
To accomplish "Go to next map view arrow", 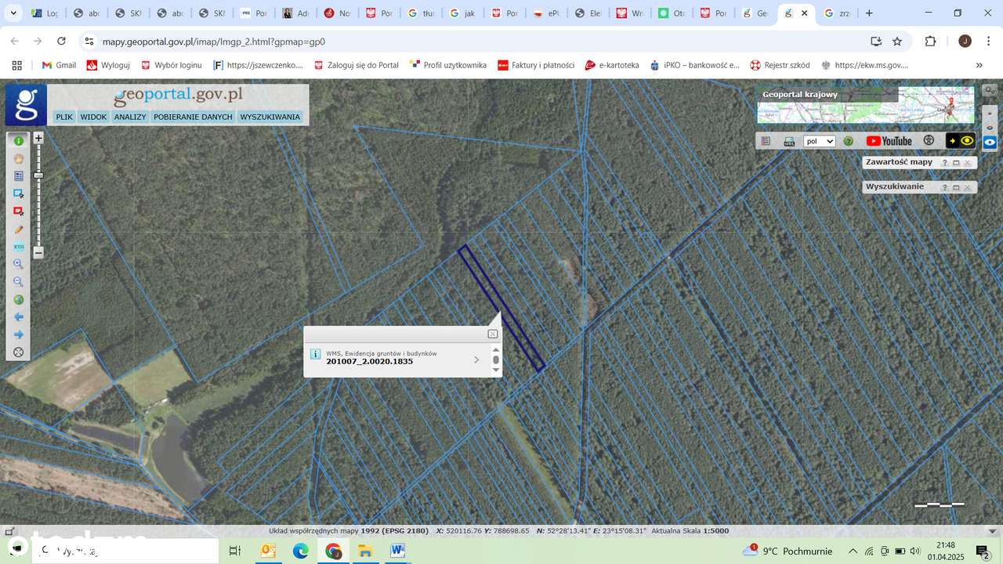I will tap(19, 334).
